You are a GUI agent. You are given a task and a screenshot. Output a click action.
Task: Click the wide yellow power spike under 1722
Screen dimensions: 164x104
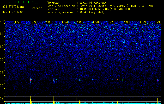point(31,100)
